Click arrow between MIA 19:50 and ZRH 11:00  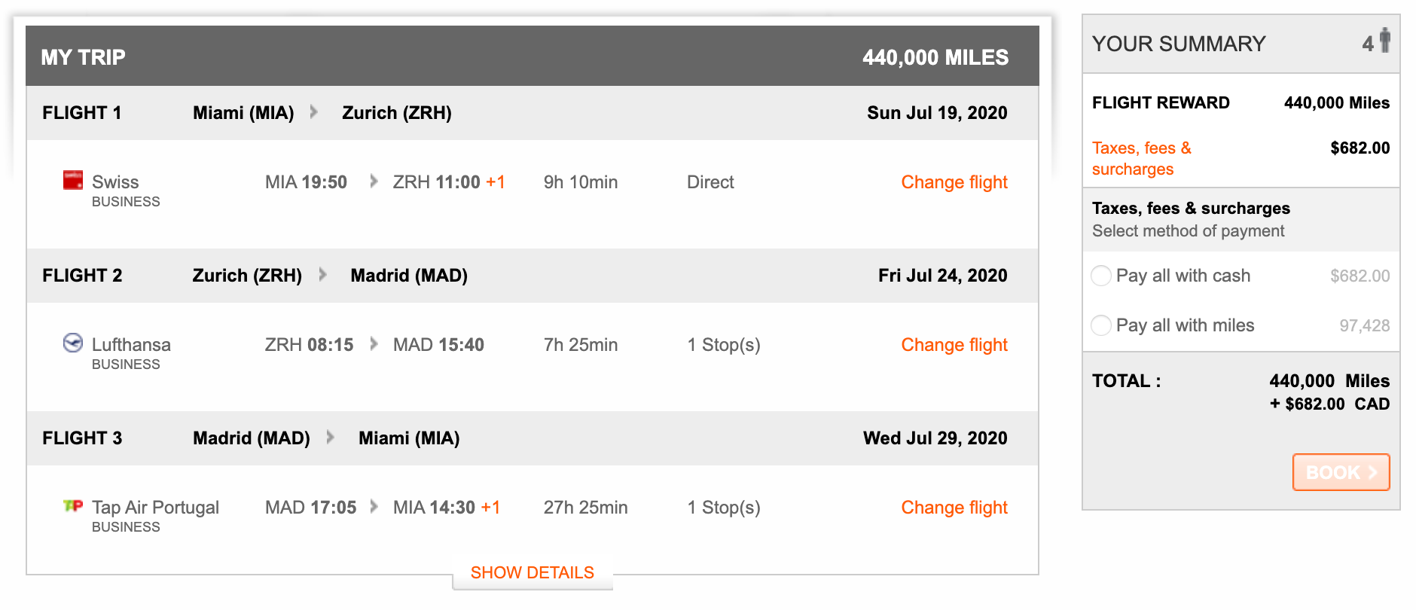click(x=374, y=181)
